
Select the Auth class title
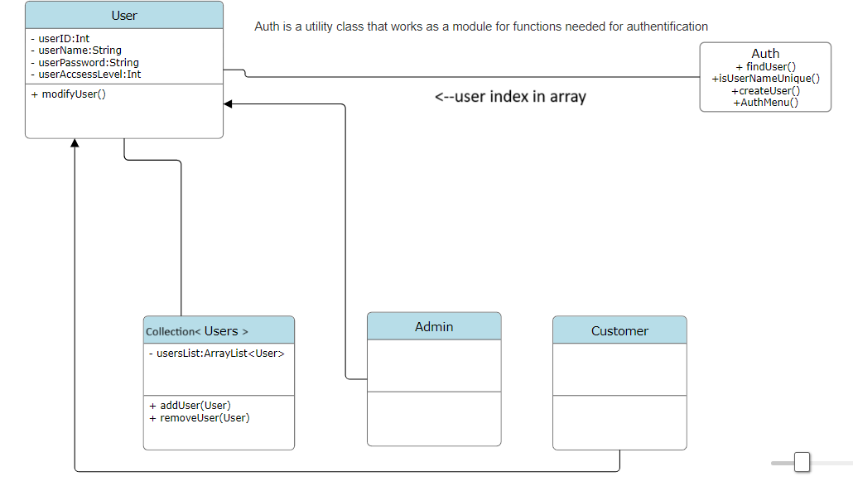pos(765,53)
